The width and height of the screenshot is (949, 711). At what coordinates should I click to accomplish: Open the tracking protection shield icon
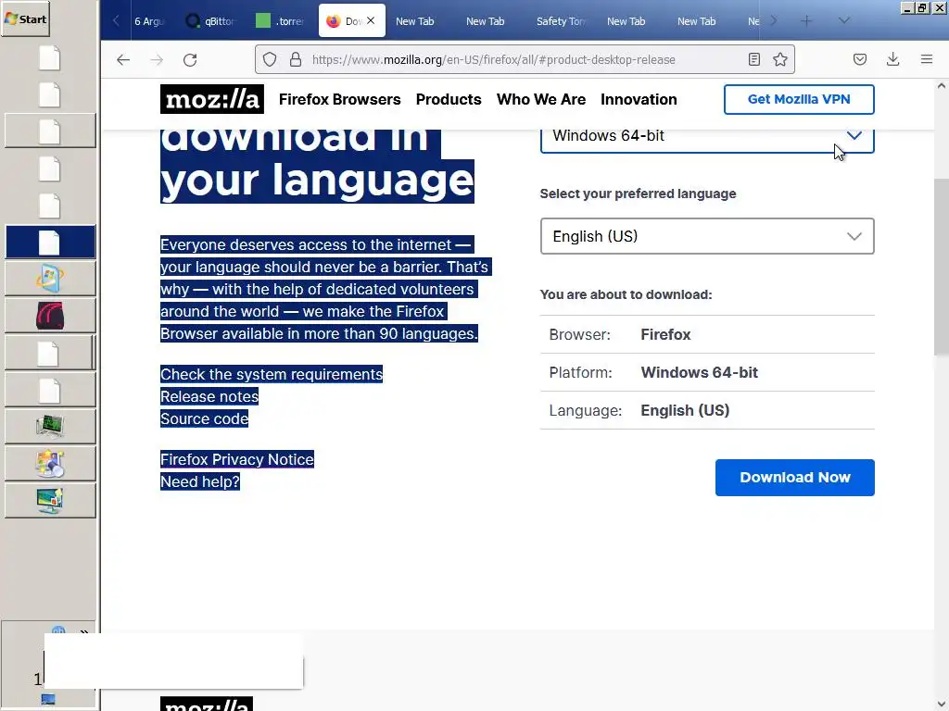point(270,59)
